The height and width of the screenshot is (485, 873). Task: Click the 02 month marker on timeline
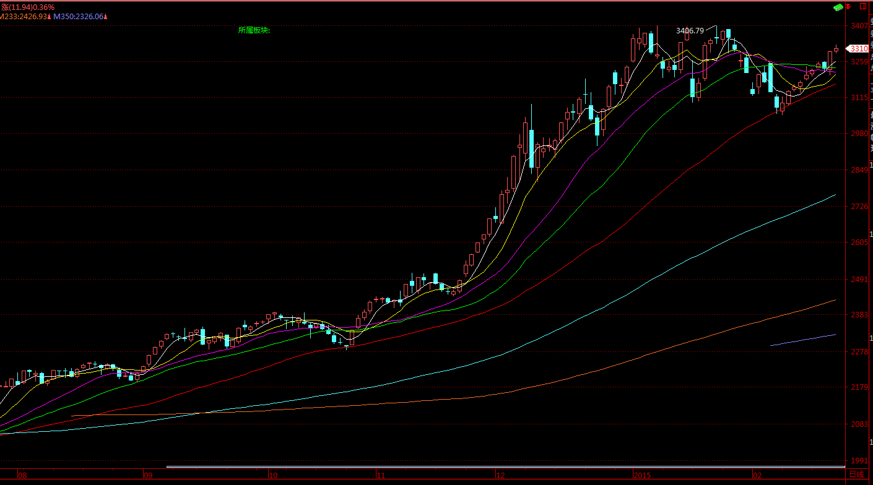point(757,475)
